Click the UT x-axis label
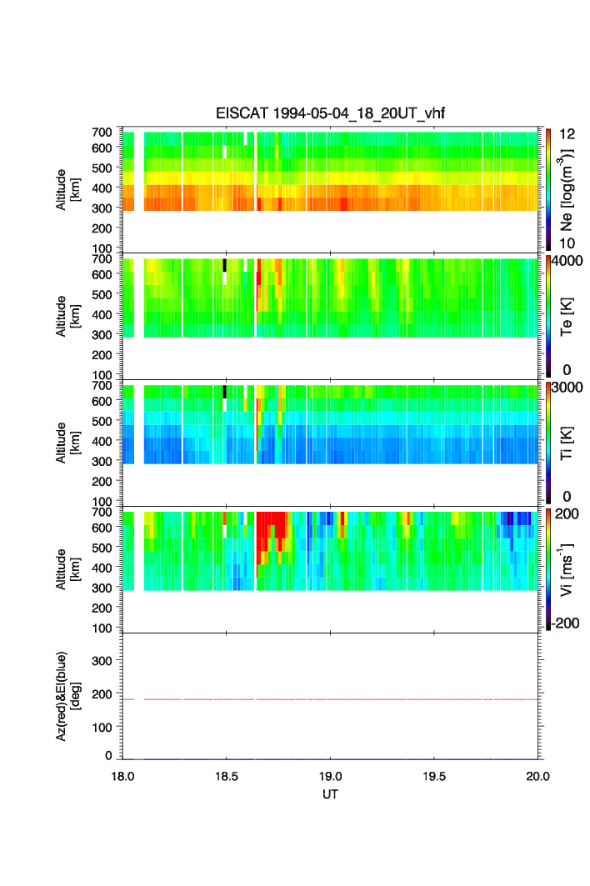This screenshot has height=886, width=590. click(331, 794)
